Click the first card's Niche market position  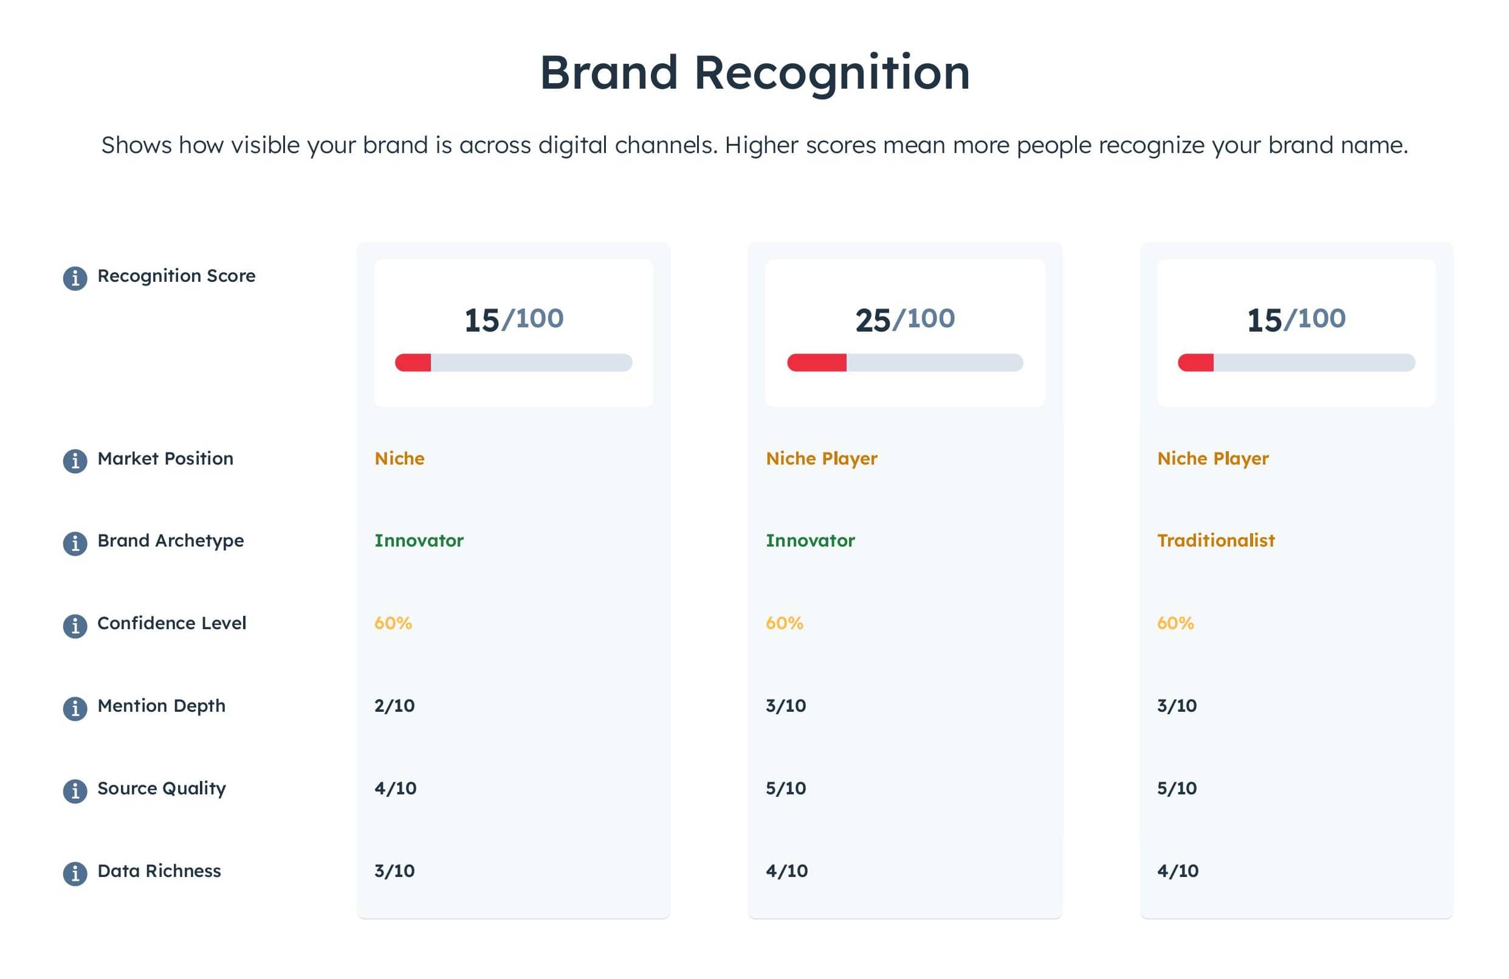(399, 458)
